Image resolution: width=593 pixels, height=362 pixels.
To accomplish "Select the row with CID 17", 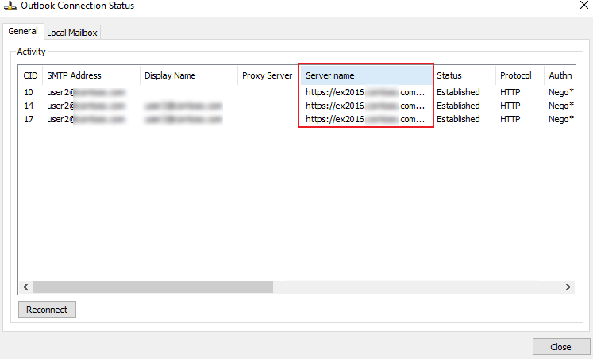I will 297,119.
